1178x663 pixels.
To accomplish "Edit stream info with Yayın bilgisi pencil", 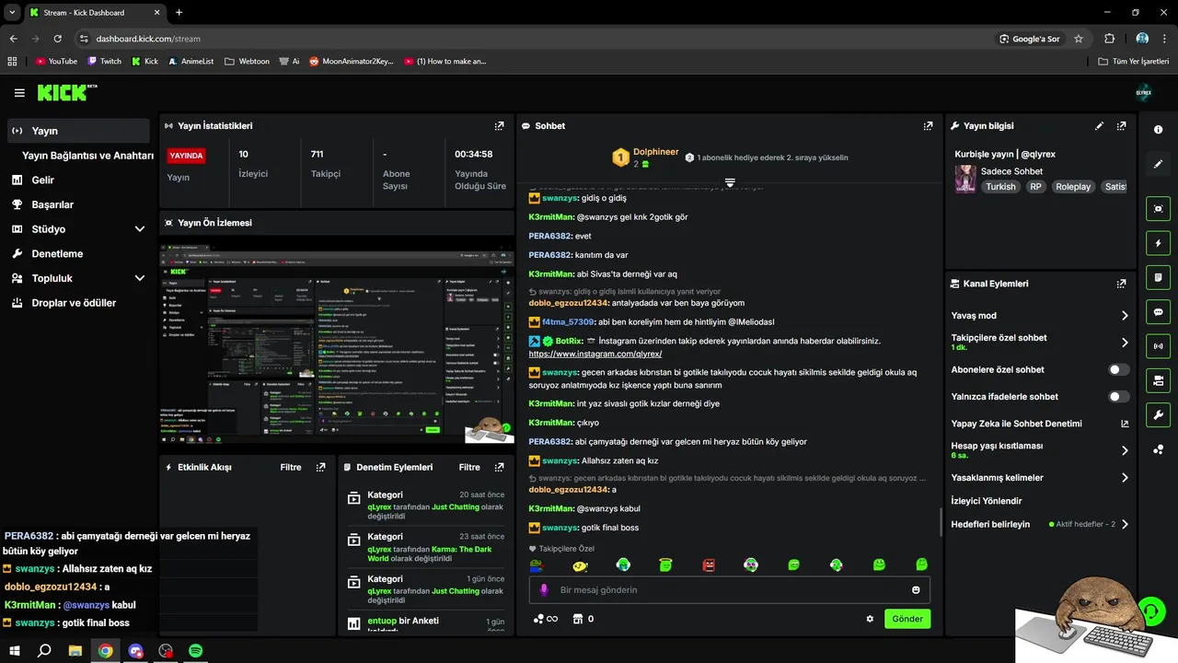I will point(1099,126).
